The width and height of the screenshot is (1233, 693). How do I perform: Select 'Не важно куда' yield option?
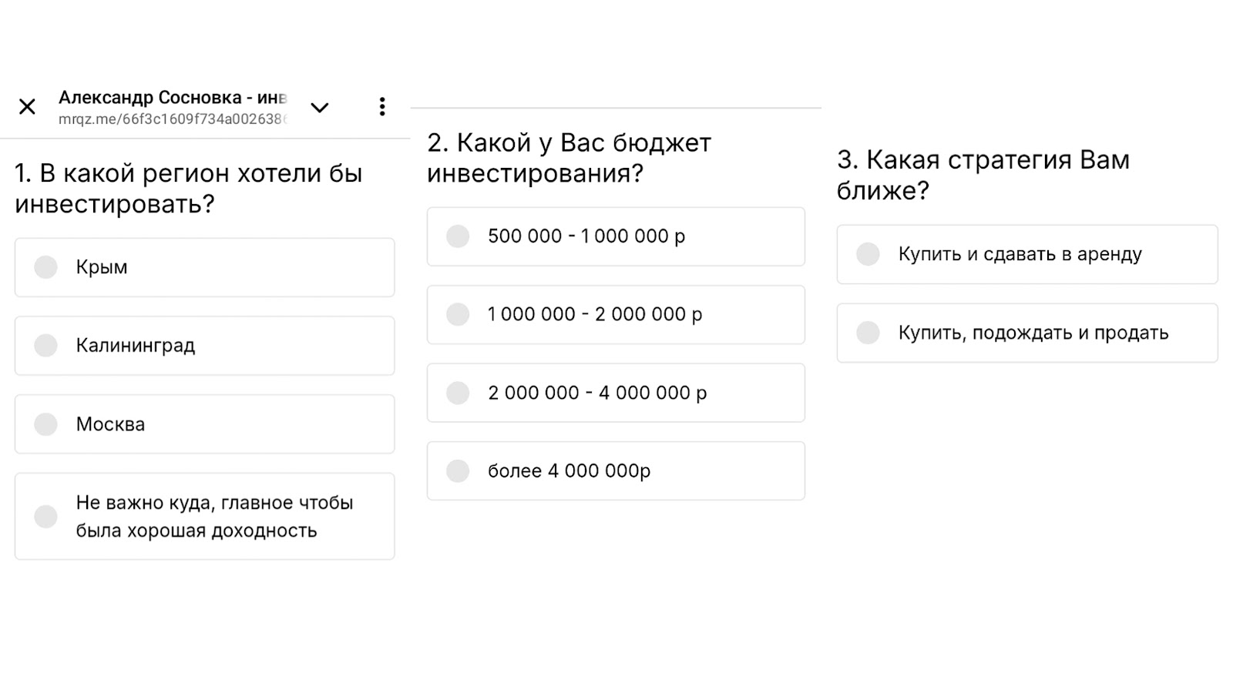pyautogui.click(x=204, y=516)
